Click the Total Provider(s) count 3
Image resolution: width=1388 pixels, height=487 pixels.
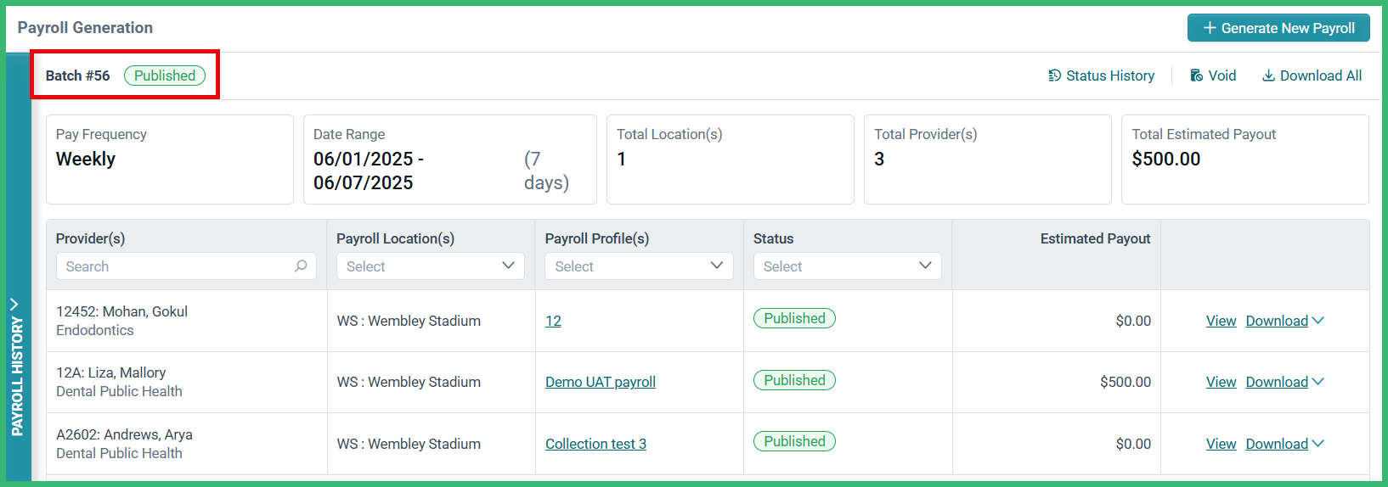pyautogui.click(x=879, y=160)
